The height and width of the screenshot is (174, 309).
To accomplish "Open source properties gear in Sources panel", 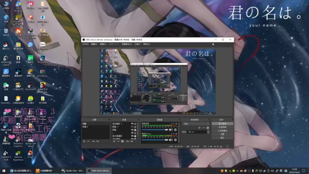I will 122,141.
